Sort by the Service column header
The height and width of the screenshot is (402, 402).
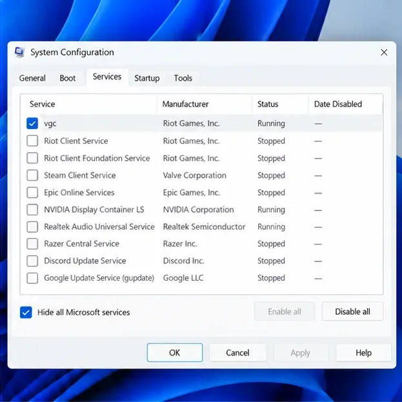point(89,104)
